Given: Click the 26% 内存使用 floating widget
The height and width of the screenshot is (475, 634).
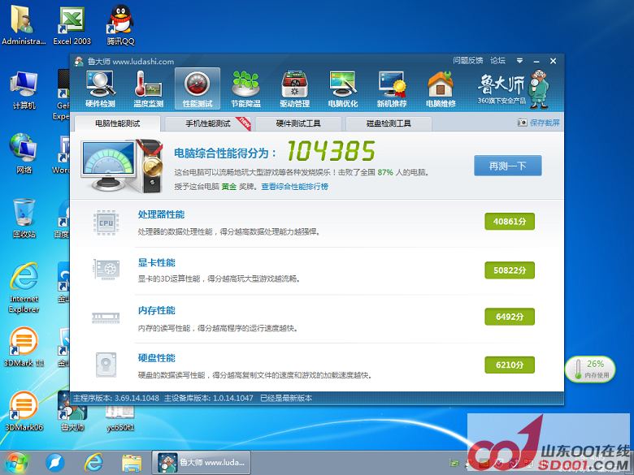Looking at the screenshot, I should (x=590, y=369).
